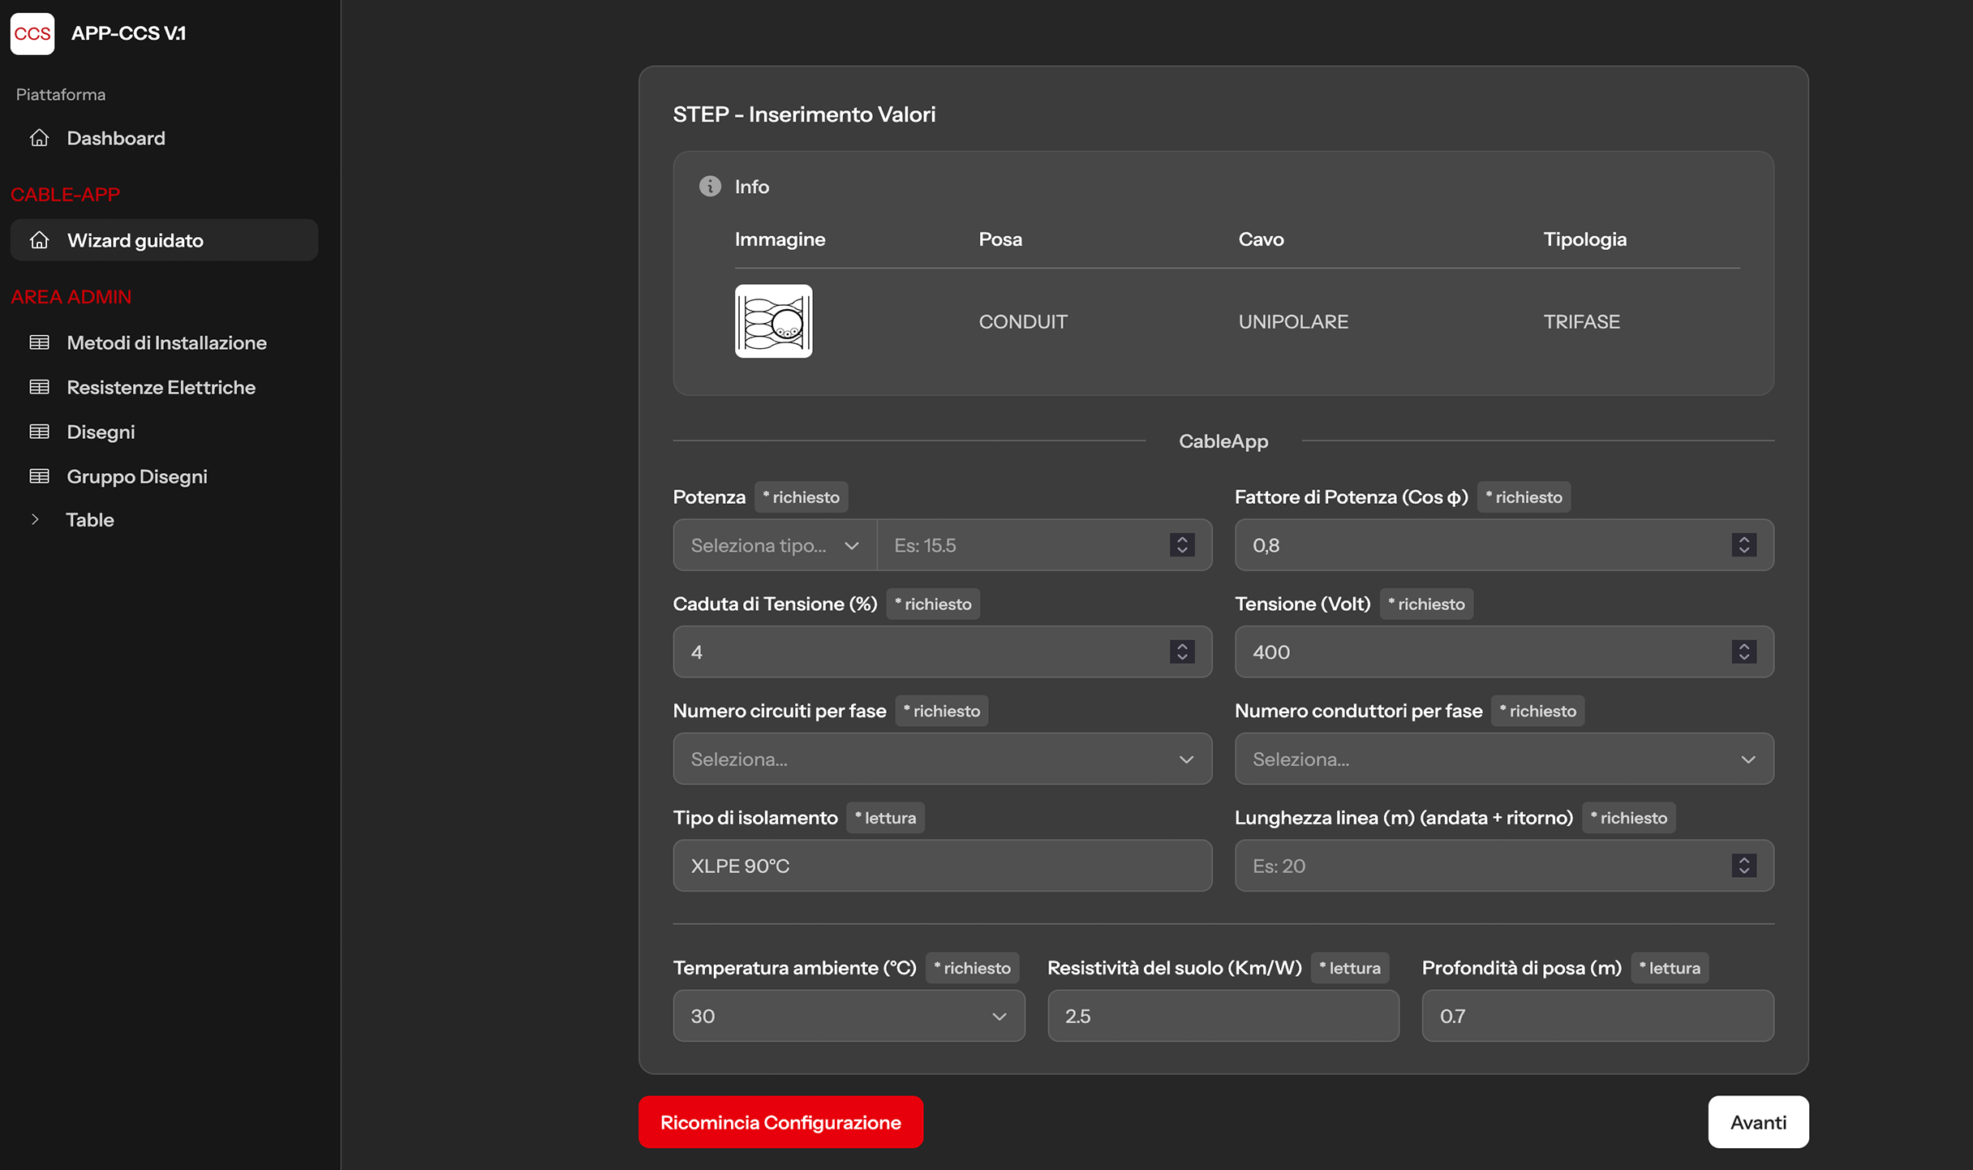Viewport: 1973px width, 1170px height.
Task: Open the Numero circuiti per fase dropdown
Action: coord(942,759)
